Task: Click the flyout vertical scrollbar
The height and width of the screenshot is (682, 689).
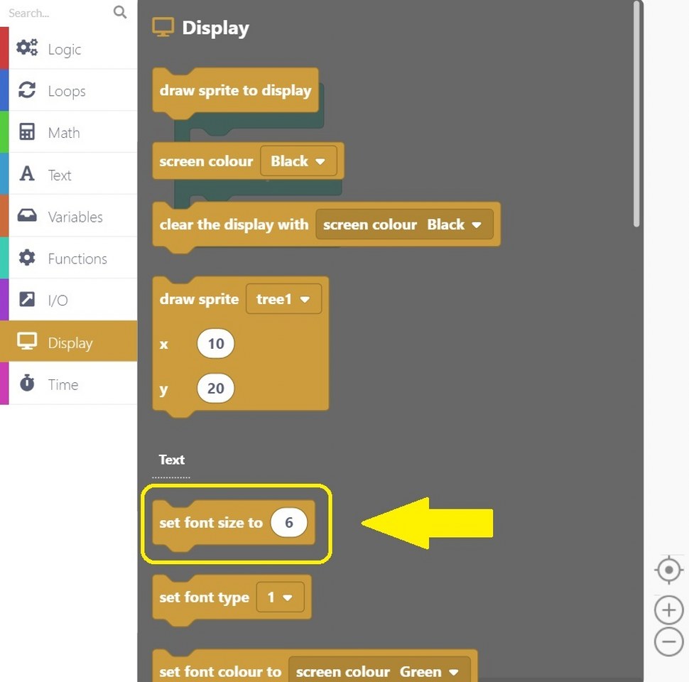Action: click(x=636, y=114)
